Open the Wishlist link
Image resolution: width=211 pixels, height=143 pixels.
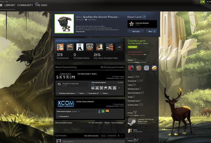coord(107,123)
